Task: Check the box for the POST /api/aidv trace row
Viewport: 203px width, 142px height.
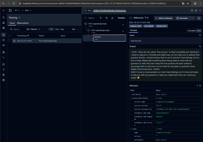Action: 9,41
